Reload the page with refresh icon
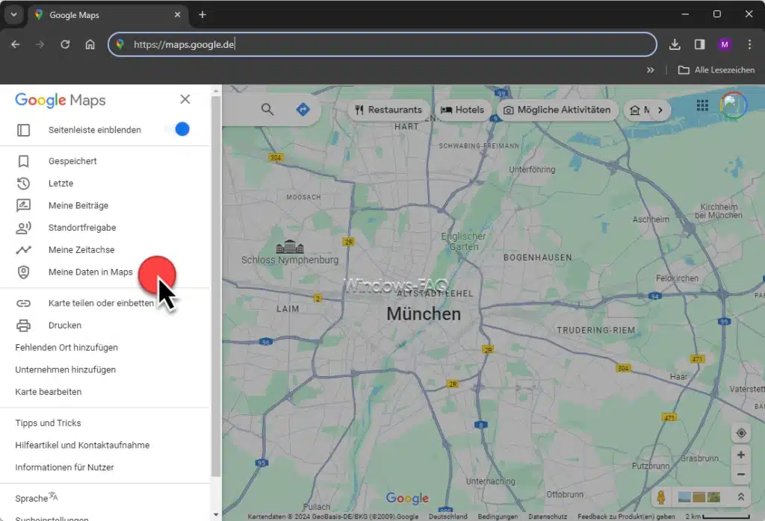The height and width of the screenshot is (521, 765). [x=65, y=44]
